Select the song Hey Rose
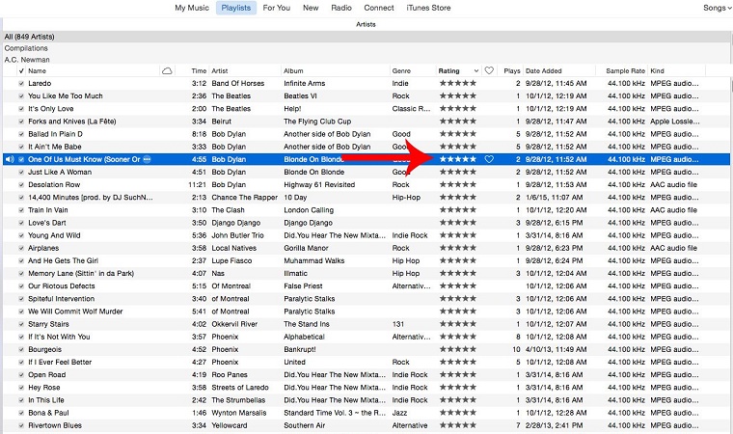The width and height of the screenshot is (733, 434). (x=44, y=388)
